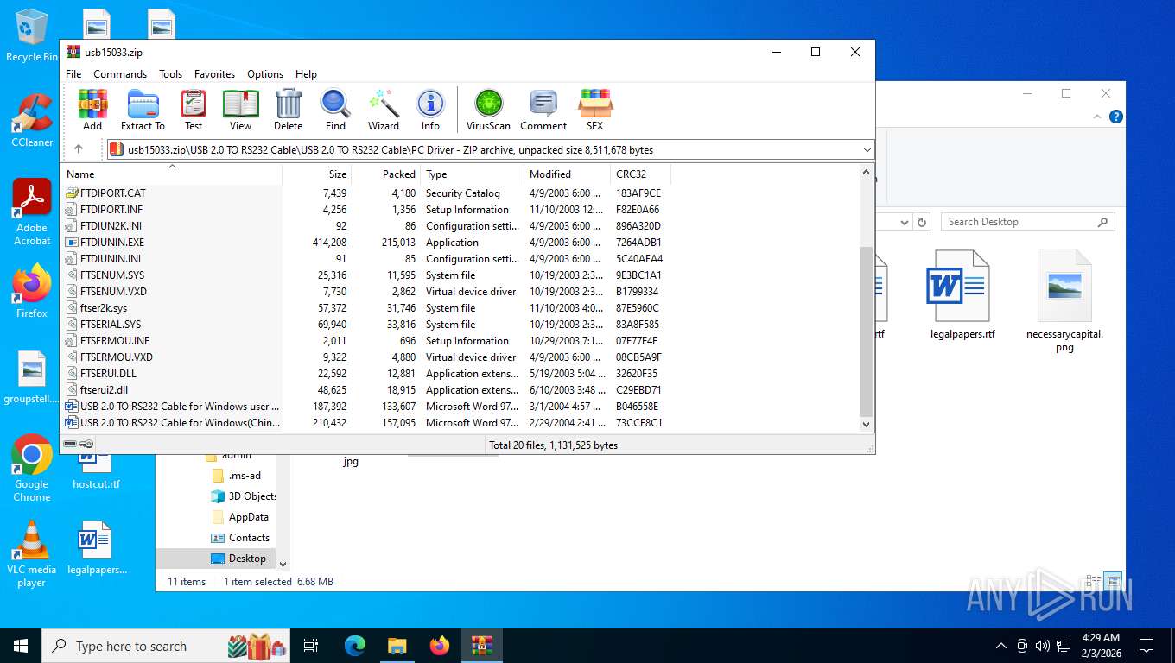
Task: Select FTDIPORT.INF file row
Action: [x=366, y=210]
